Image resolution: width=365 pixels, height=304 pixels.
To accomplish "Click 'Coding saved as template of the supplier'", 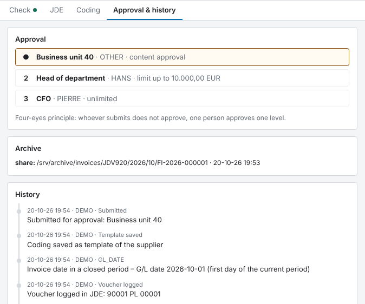I will coord(95,244).
